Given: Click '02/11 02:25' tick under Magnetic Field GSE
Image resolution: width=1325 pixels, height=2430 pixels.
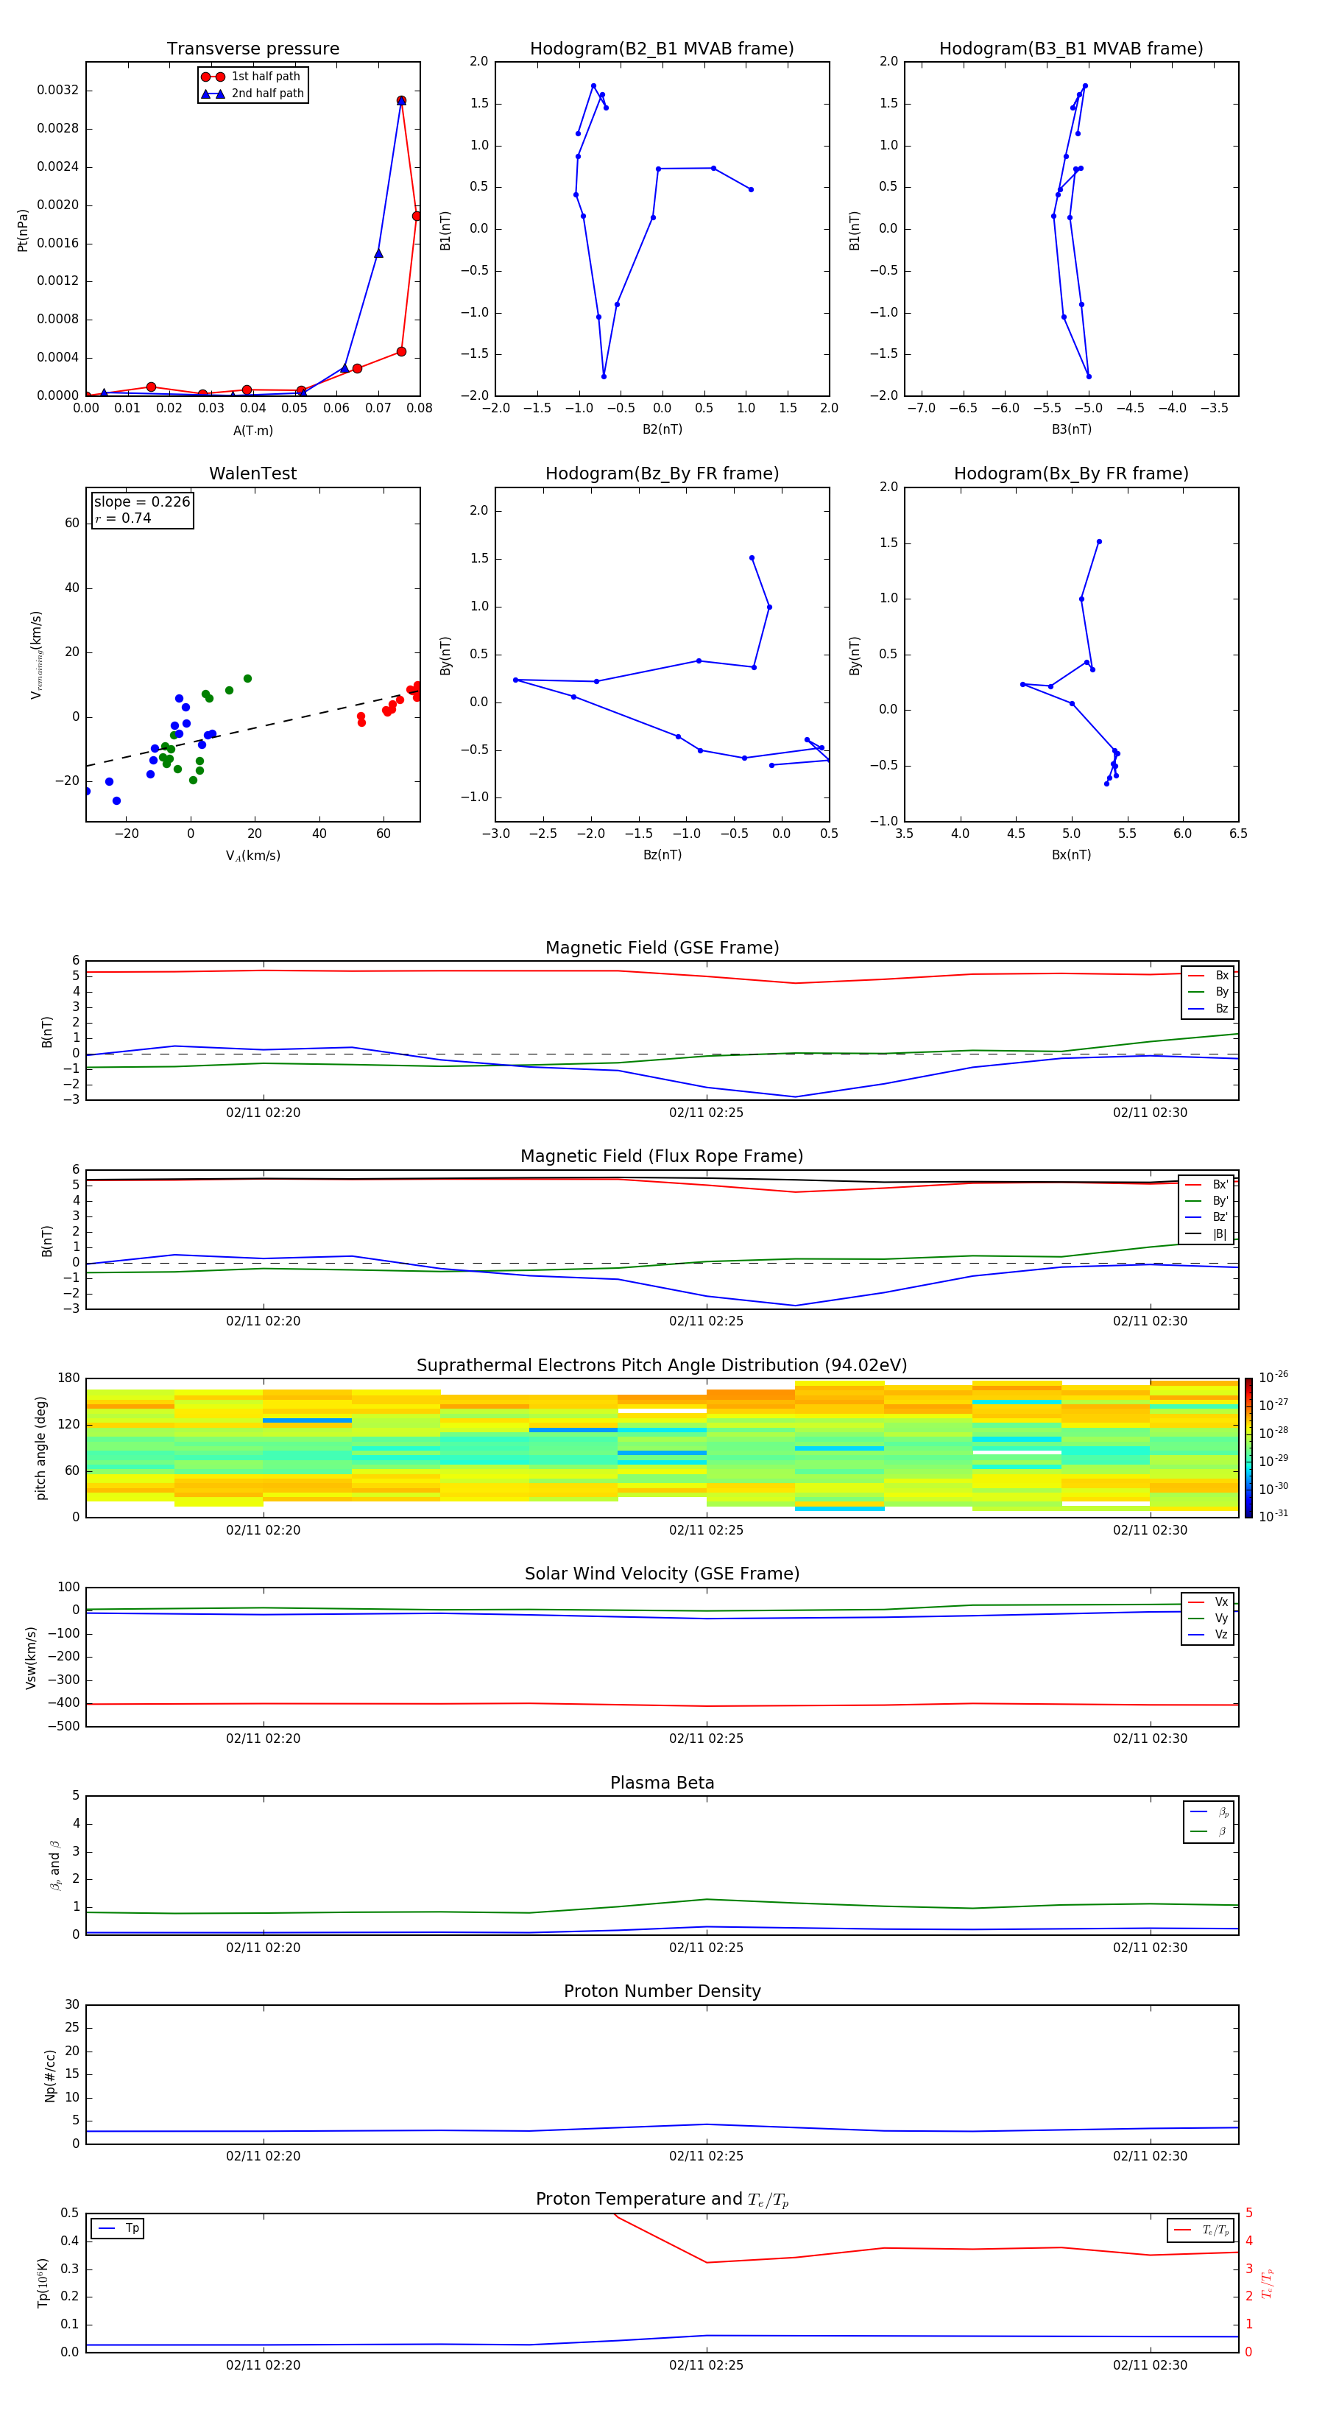Looking at the screenshot, I should pos(707,1113).
